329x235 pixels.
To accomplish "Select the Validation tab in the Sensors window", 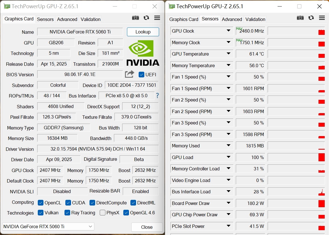I will (x=255, y=19).
